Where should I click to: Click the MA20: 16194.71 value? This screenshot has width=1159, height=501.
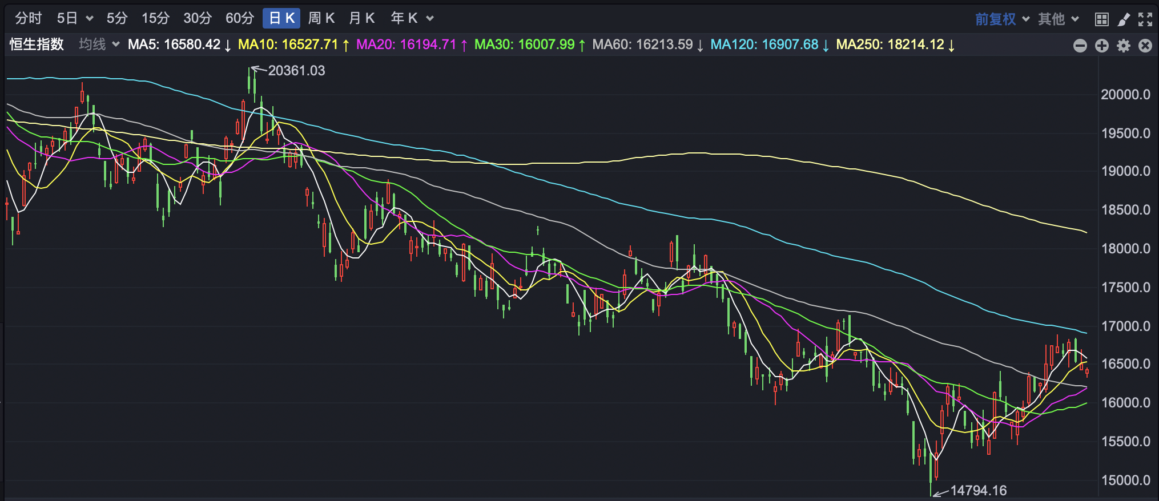[412, 45]
